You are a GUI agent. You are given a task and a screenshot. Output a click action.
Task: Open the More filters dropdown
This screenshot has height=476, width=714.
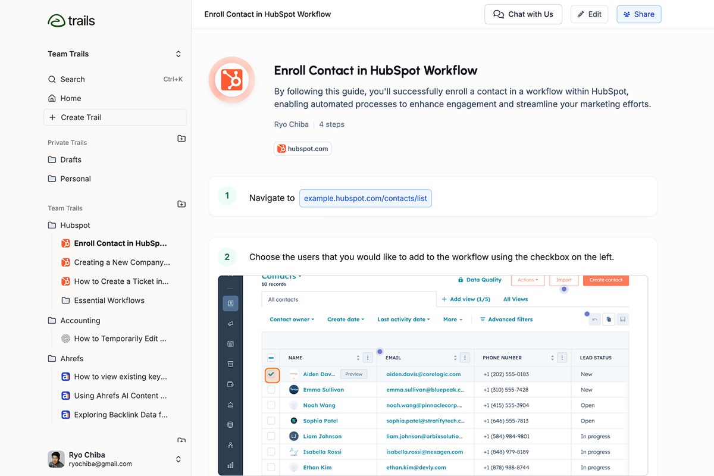453,320
